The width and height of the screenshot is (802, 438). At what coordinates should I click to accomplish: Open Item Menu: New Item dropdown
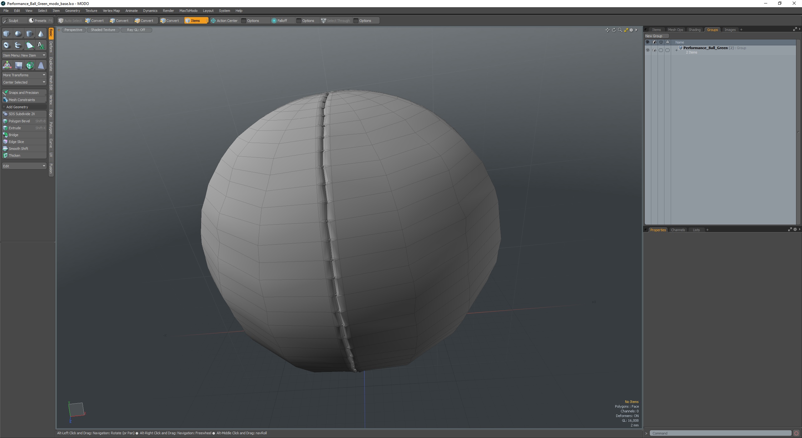(x=24, y=55)
